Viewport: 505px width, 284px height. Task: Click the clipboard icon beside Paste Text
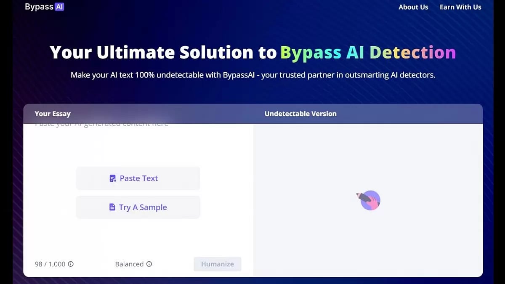pos(112,178)
